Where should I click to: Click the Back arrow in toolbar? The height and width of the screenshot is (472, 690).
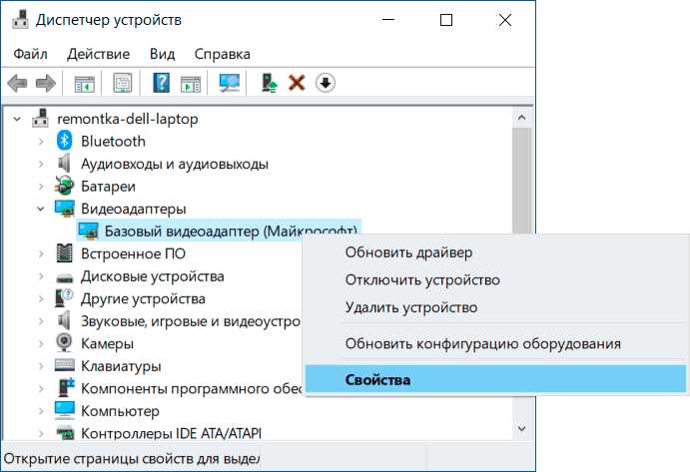[18, 83]
